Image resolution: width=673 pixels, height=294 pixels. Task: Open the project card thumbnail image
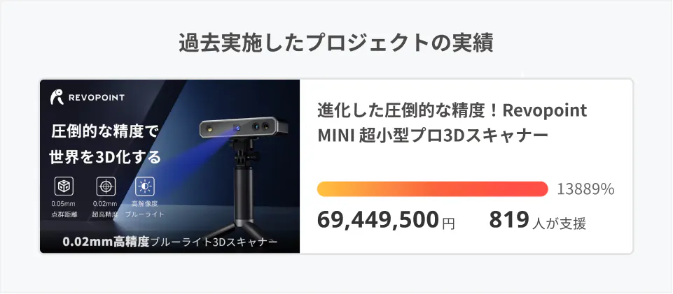(x=170, y=166)
